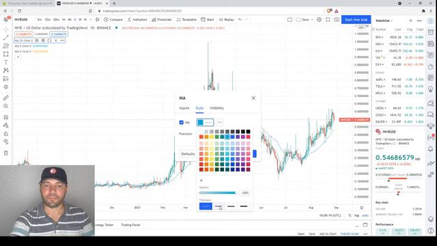
Task: Open the Defaults dropdown in MA dialog
Action: tap(188, 154)
